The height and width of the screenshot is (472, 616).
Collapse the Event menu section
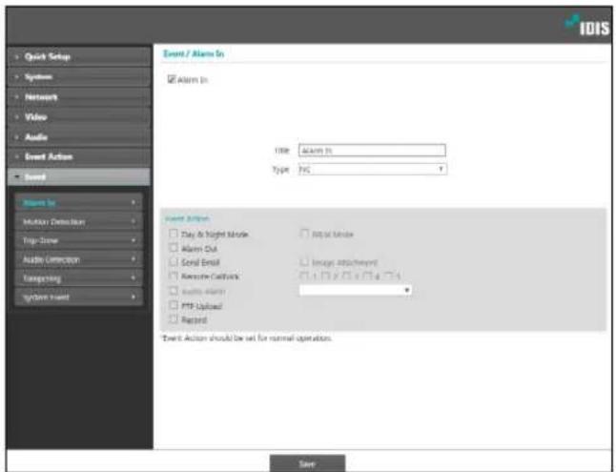tap(79, 176)
